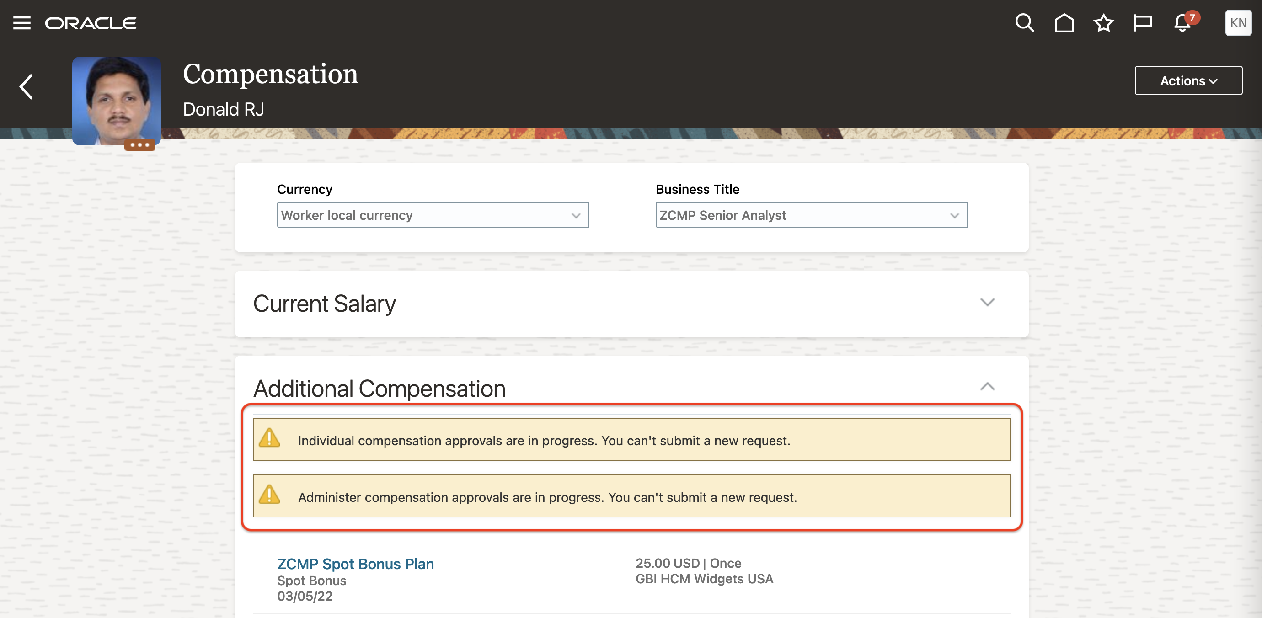Open the Watchlist flag icon
The height and width of the screenshot is (618, 1262).
[x=1143, y=23]
